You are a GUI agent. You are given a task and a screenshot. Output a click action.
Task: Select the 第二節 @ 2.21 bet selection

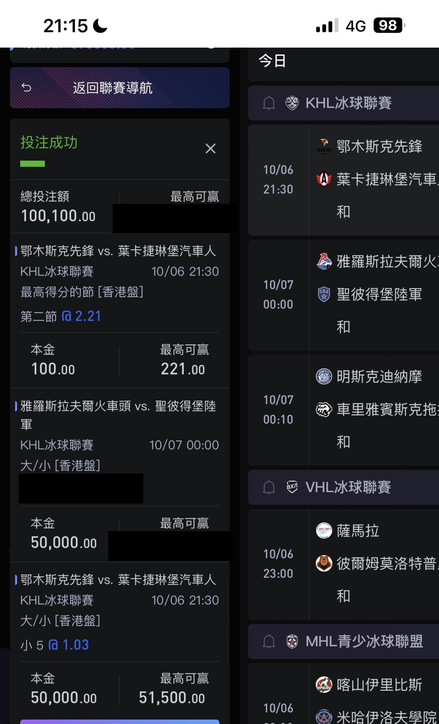[x=61, y=316]
